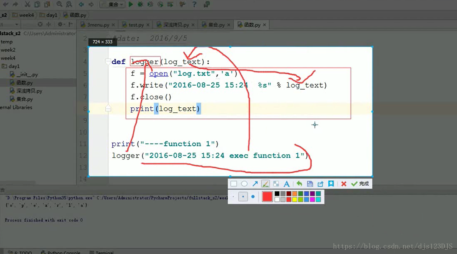The height and width of the screenshot is (254, 457).
Task: Click the Copy icon in PyCharm toolbar
Action: click(37, 4)
